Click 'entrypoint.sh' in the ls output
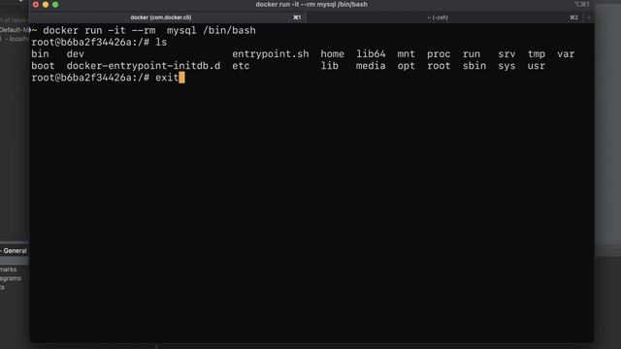This screenshot has height=349, width=621. point(271,54)
